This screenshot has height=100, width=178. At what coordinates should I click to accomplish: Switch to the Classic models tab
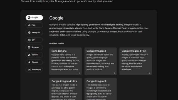click(34, 62)
